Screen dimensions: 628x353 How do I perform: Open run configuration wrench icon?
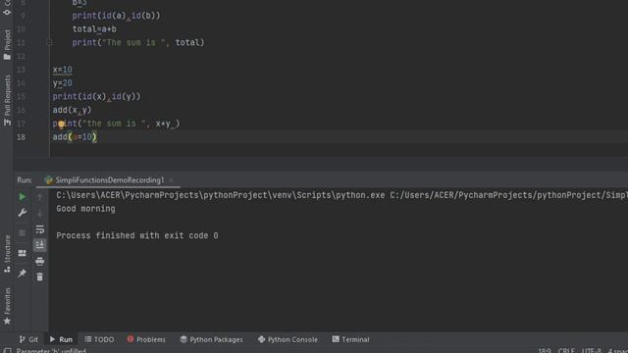pos(22,213)
